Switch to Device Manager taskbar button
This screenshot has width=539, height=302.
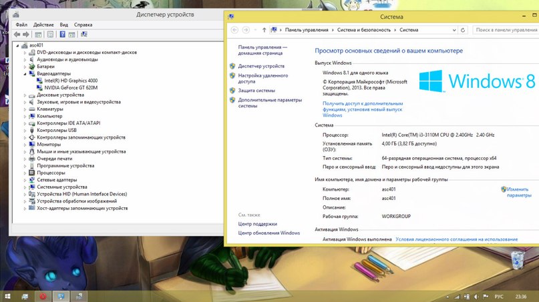[x=79, y=296]
